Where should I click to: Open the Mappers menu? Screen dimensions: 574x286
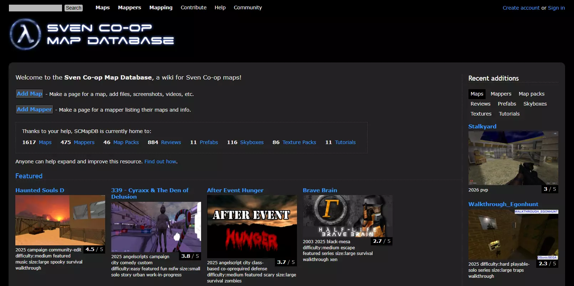129,7
